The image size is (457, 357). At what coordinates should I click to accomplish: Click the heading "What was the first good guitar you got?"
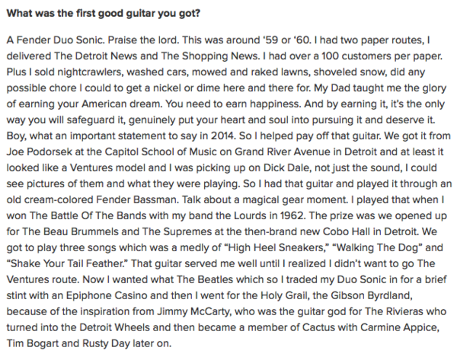point(103,14)
